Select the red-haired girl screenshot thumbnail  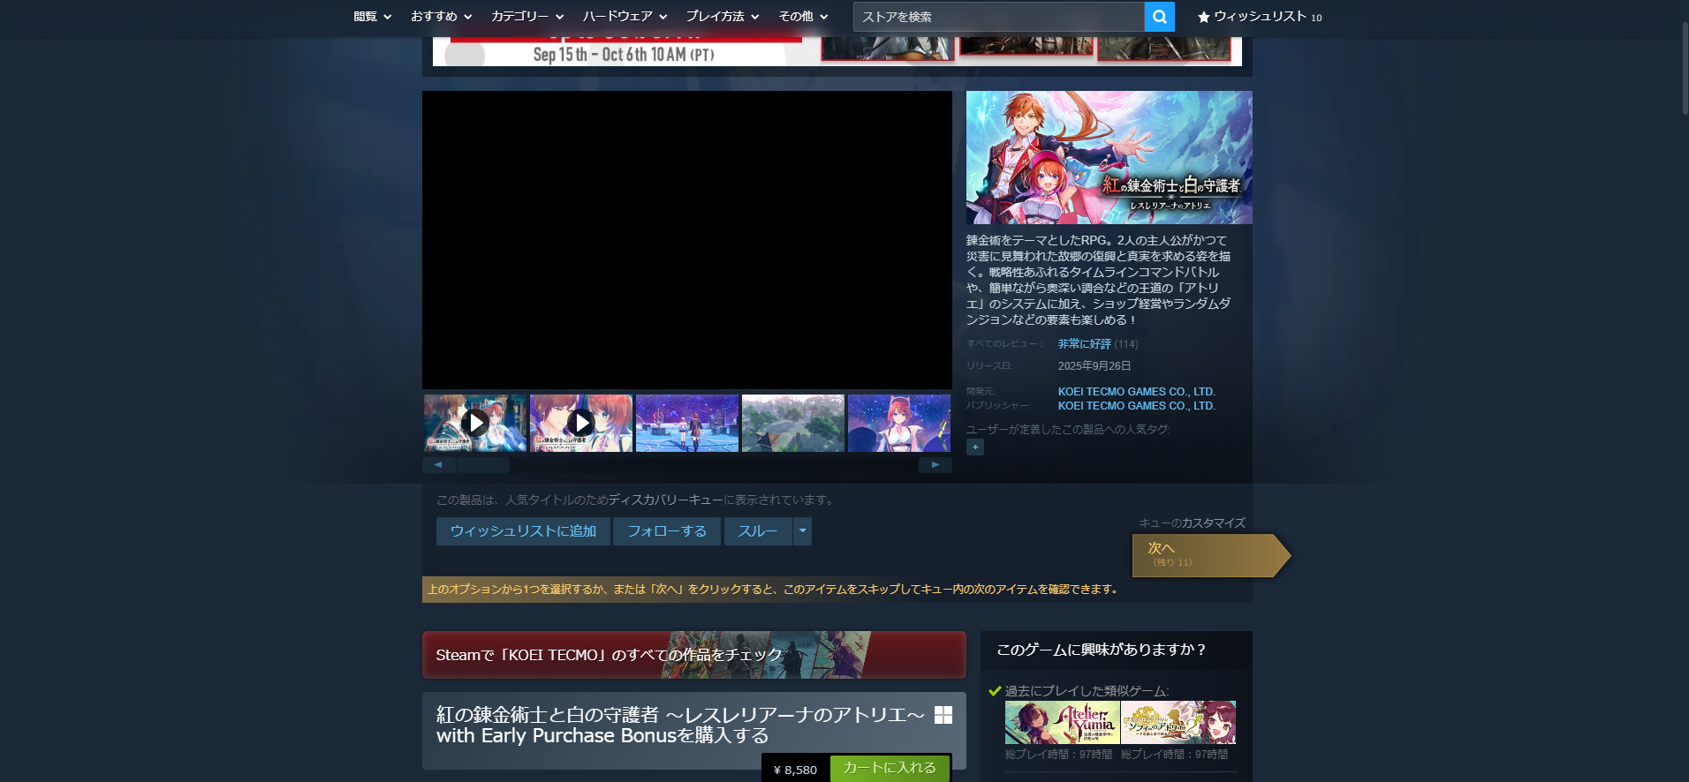tap(899, 423)
